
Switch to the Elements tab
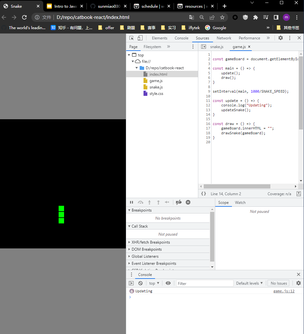160,38
